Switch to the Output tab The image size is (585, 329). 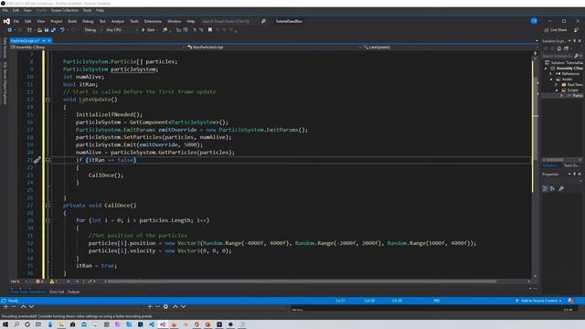click(x=73, y=292)
